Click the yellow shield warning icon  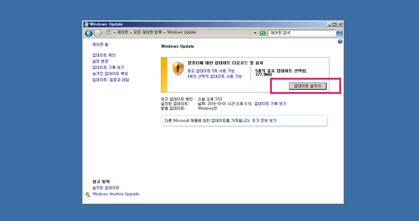coord(178,69)
